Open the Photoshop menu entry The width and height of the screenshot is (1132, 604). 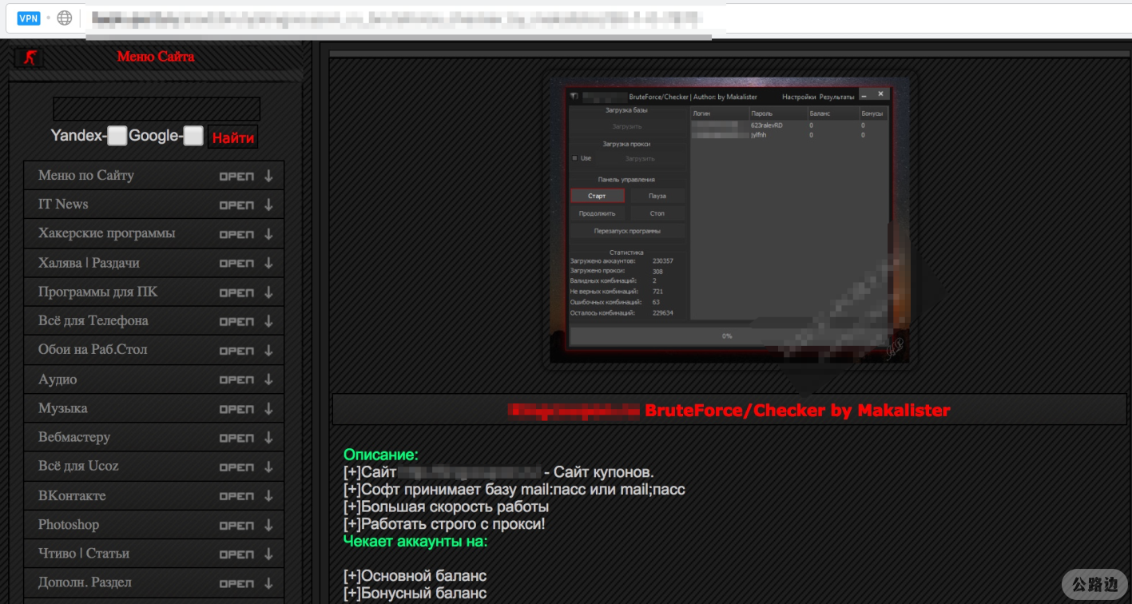[x=153, y=525]
